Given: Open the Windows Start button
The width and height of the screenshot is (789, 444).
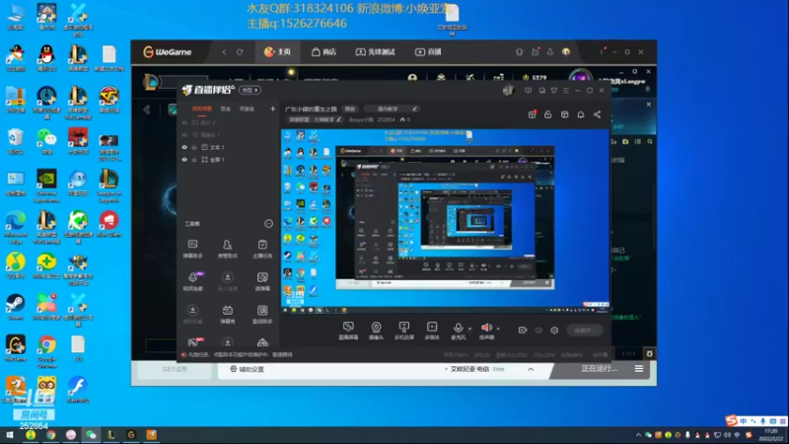Looking at the screenshot, I should [x=9, y=435].
